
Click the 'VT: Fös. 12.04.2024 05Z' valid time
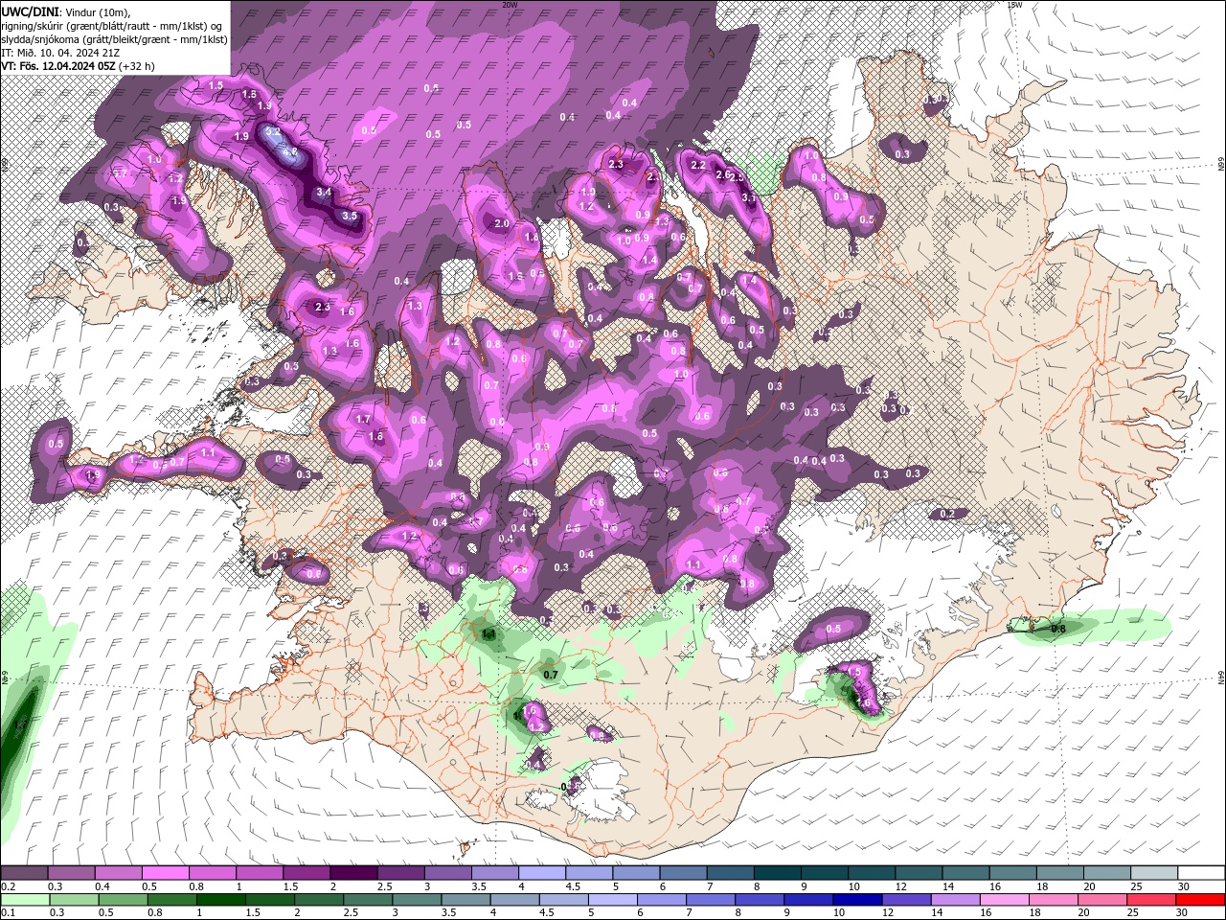coord(57,66)
